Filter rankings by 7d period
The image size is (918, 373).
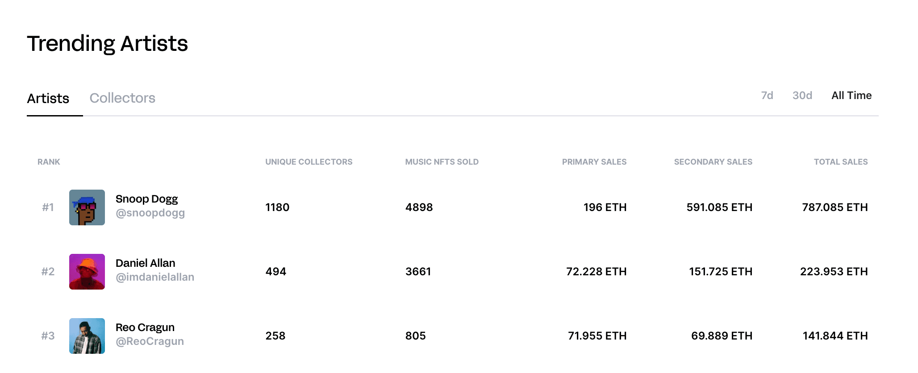767,95
